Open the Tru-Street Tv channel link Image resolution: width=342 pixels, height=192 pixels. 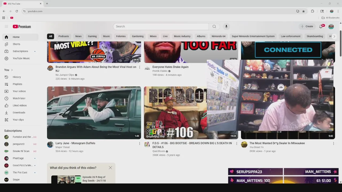256,147
